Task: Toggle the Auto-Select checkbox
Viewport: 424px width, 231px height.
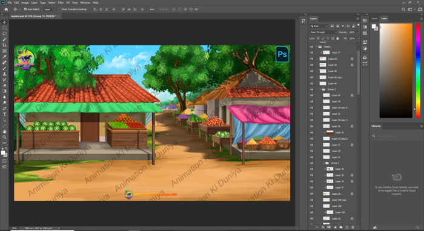Action: pyautogui.click(x=25, y=9)
